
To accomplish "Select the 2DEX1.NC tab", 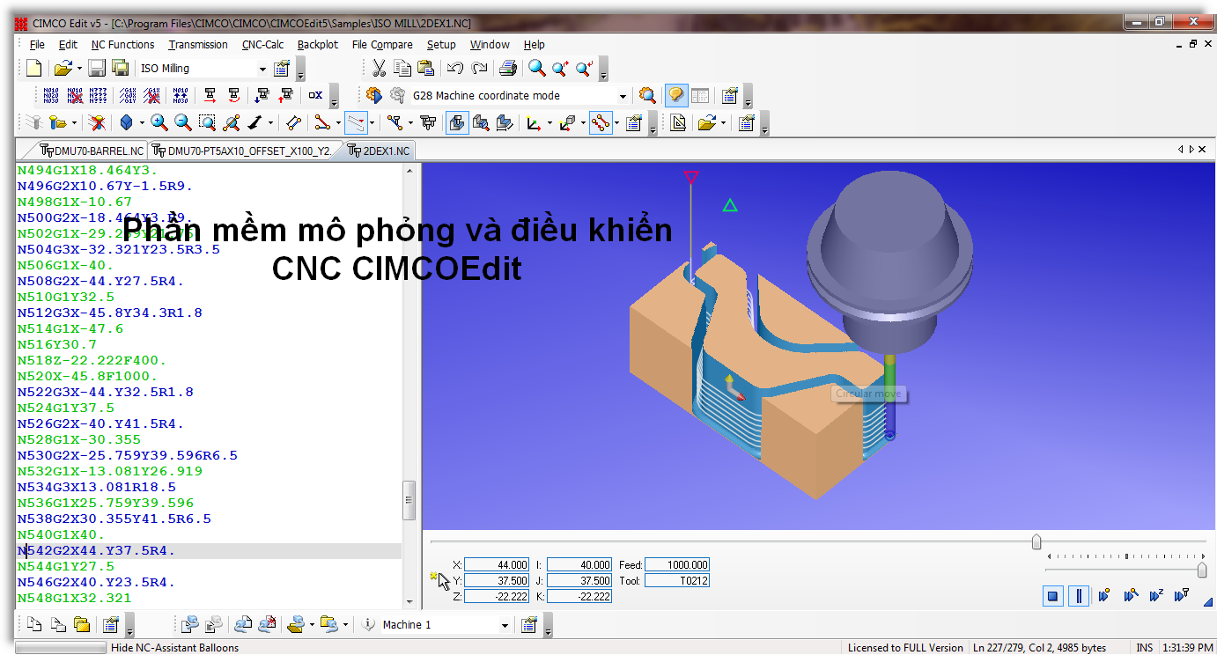I will 379,151.
